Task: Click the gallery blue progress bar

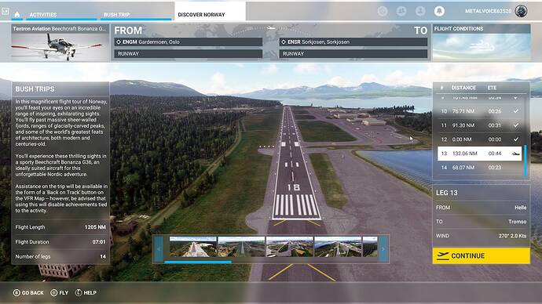Action: [x=198, y=262]
